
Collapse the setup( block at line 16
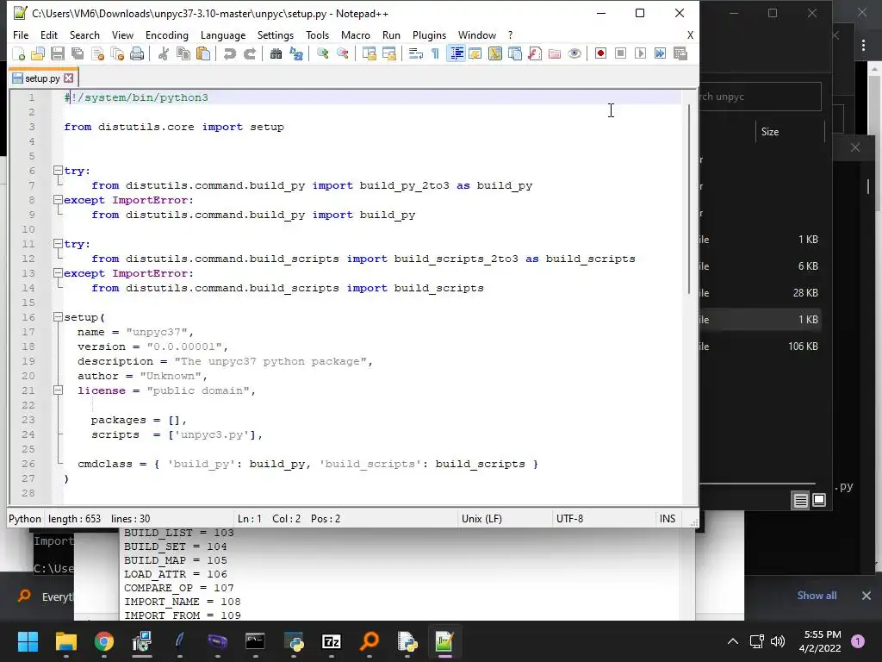58,317
